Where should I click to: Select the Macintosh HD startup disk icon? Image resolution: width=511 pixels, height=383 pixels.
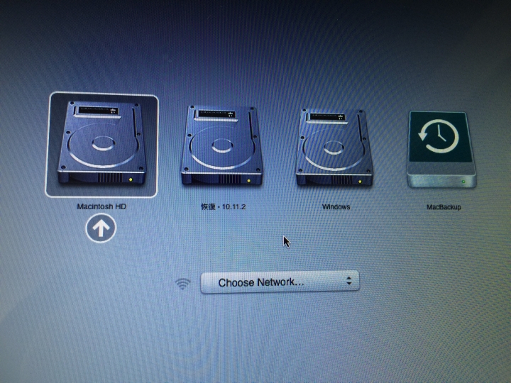pyautogui.click(x=102, y=143)
